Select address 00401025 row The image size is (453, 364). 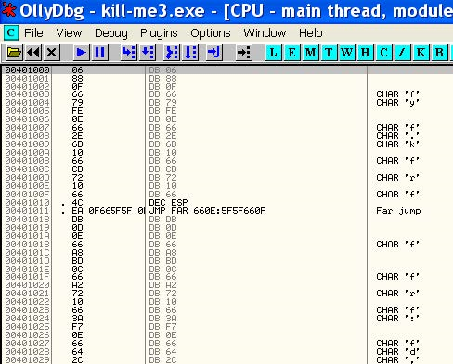pos(226,327)
